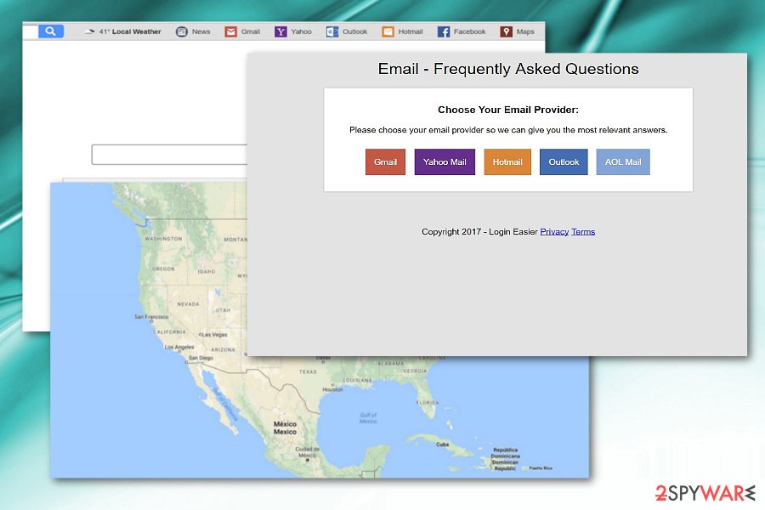
Task: Click the Gulf of Mexico label
Action: (368, 417)
